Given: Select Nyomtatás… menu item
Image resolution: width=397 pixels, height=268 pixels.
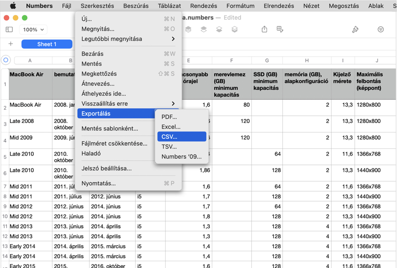Looking at the screenshot, I should click(x=128, y=183).
